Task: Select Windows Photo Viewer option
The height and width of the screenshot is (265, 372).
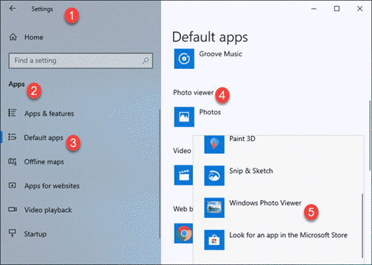Action: coord(265,203)
